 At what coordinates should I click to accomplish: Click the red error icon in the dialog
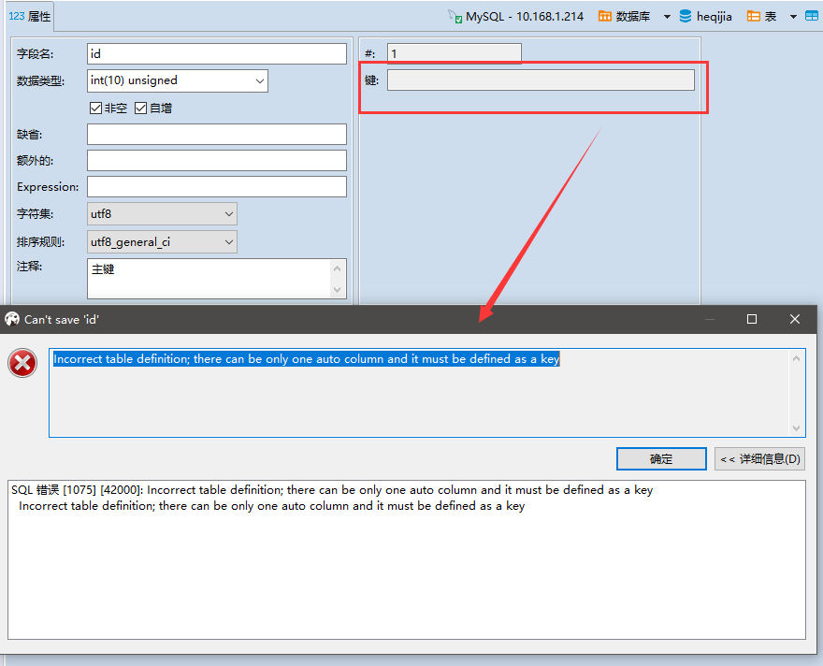coord(22,363)
